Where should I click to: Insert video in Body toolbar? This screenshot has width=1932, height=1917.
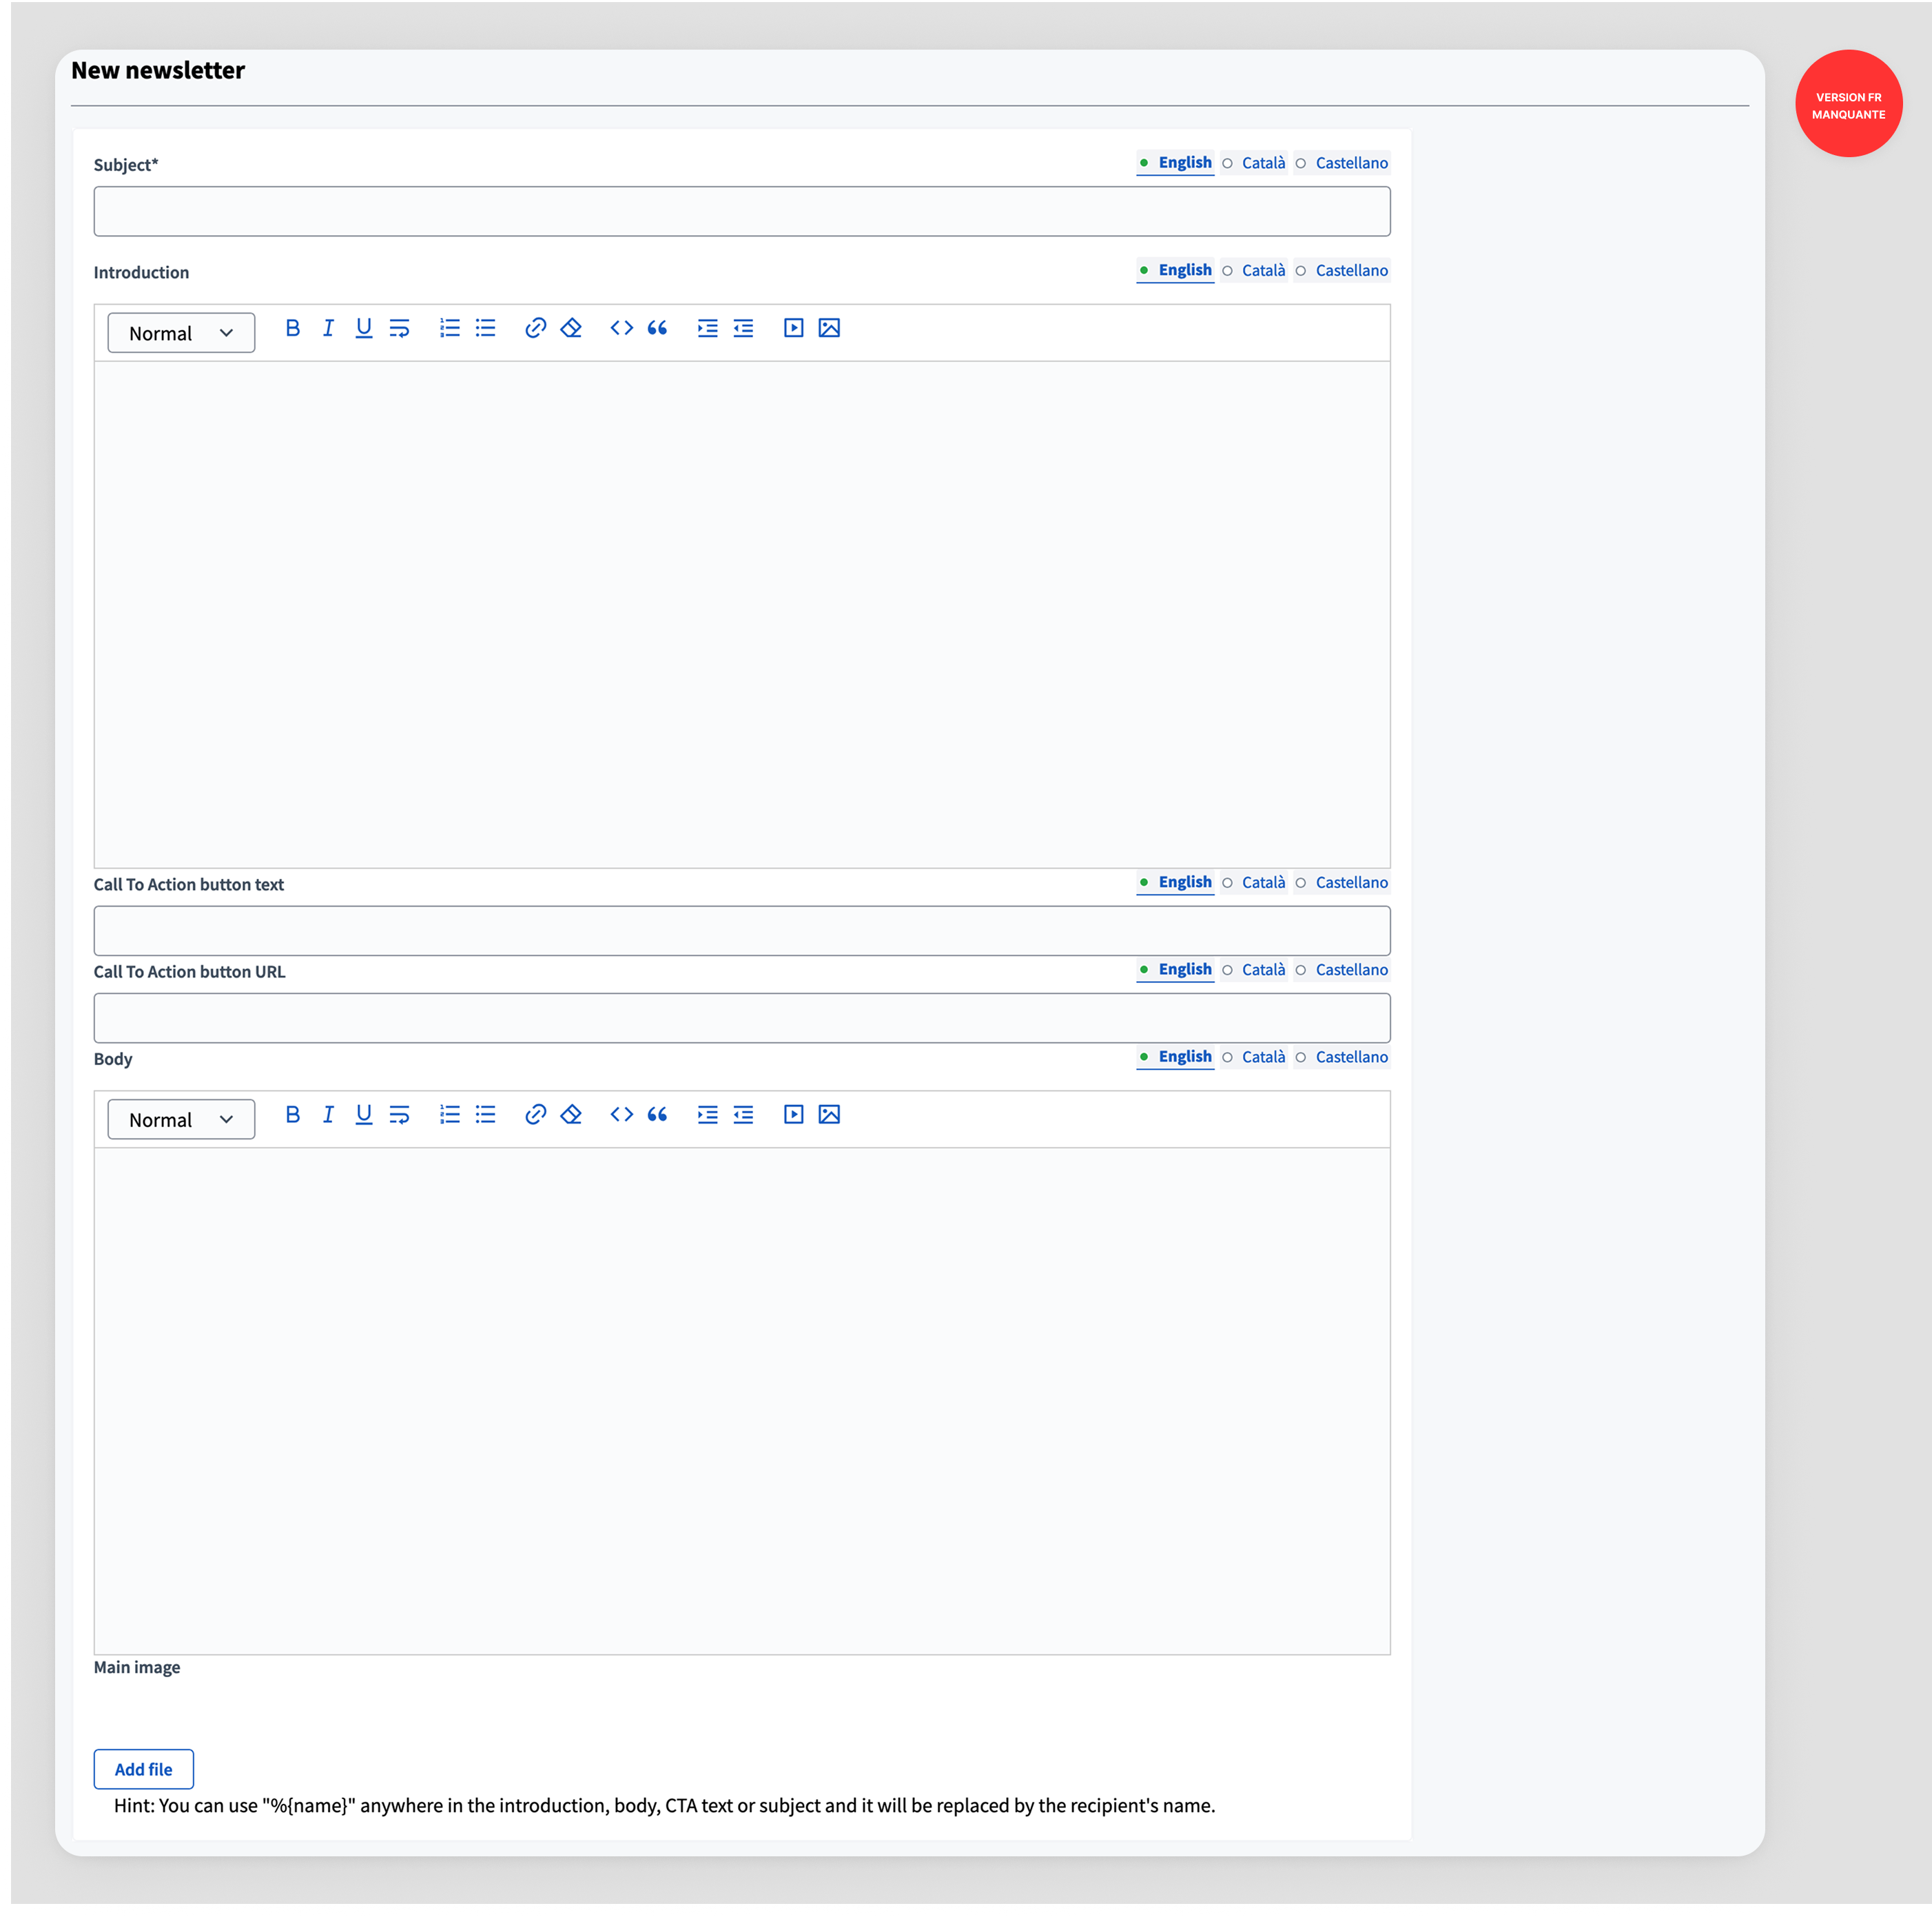794,1115
